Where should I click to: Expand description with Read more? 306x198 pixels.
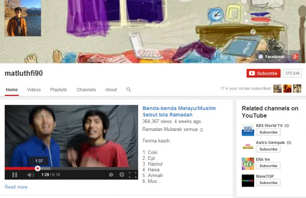[16, 187]
